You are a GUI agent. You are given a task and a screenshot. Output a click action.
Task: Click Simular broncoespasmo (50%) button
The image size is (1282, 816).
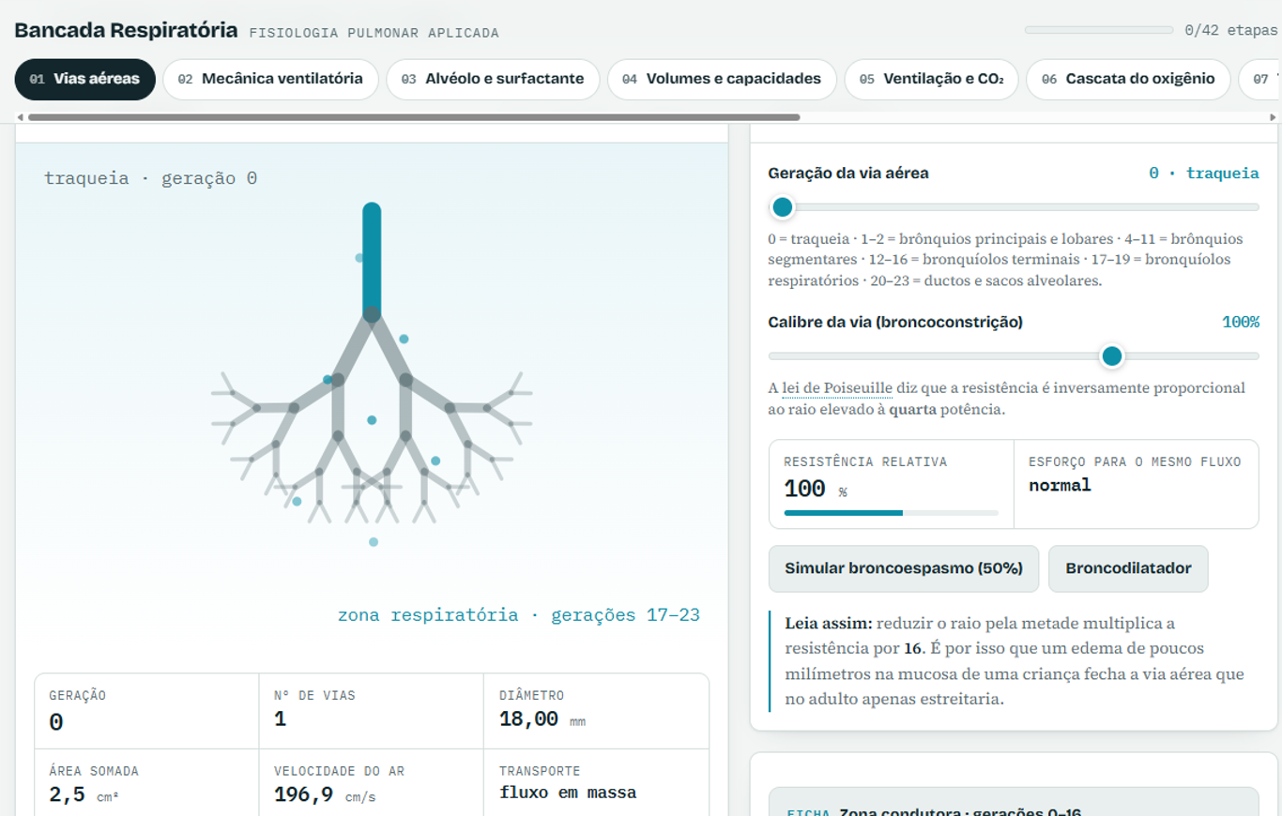(904, 568)
